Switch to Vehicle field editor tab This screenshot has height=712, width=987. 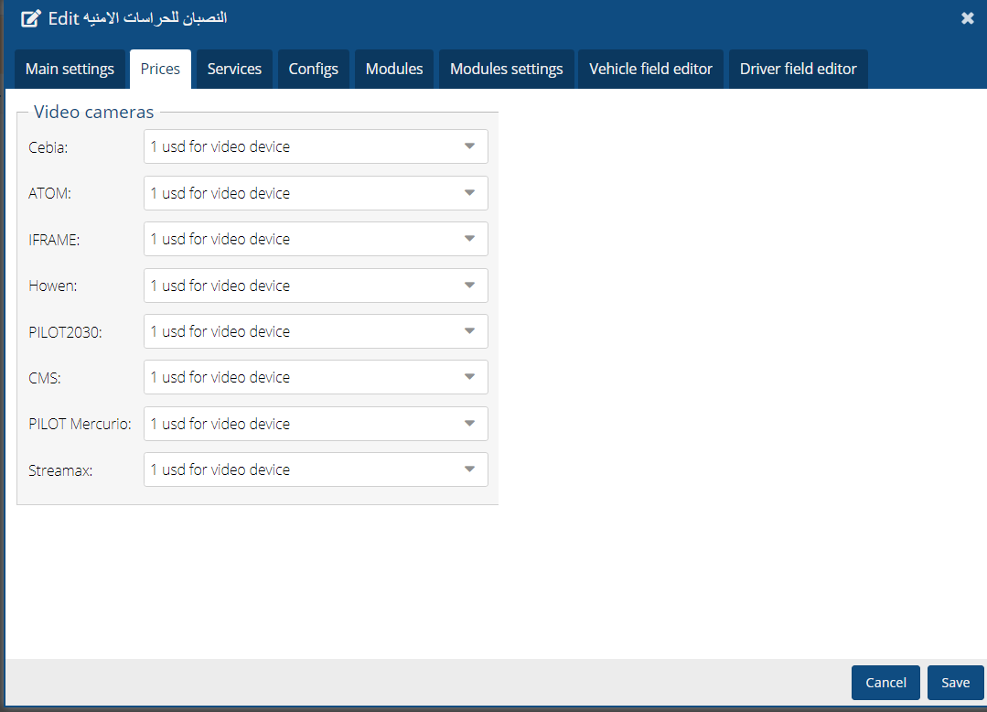tap(650, 69)
